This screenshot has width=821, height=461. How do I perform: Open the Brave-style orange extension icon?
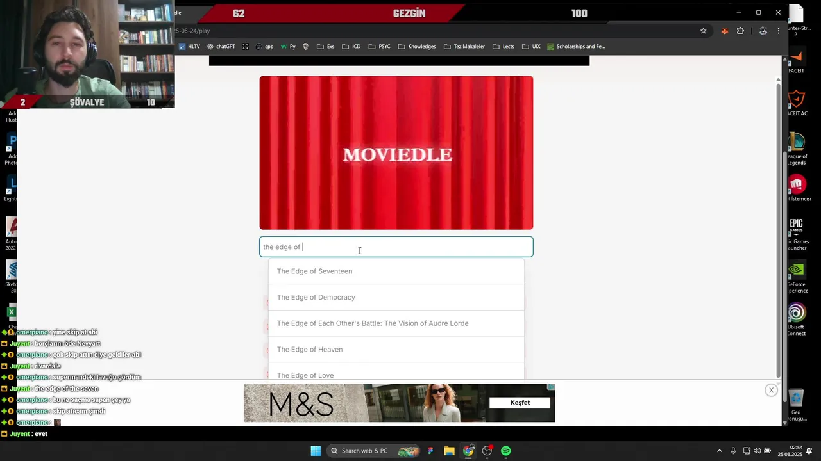tap(725, 31)
